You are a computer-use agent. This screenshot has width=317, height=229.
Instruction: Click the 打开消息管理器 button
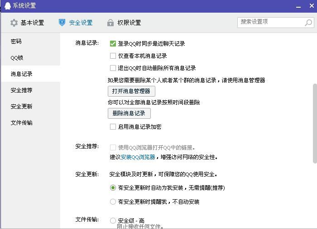(x=131, y=91)
